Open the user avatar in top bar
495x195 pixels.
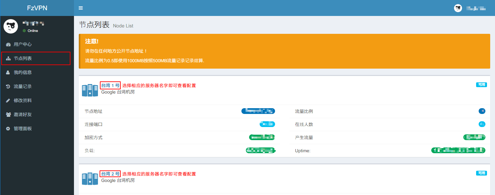[458, 8]
